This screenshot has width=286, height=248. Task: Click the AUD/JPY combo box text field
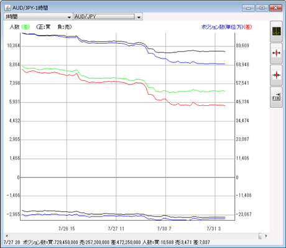[104, 17]
